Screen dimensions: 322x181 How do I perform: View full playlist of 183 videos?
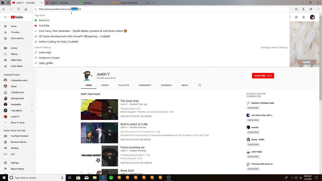[136, 116]
